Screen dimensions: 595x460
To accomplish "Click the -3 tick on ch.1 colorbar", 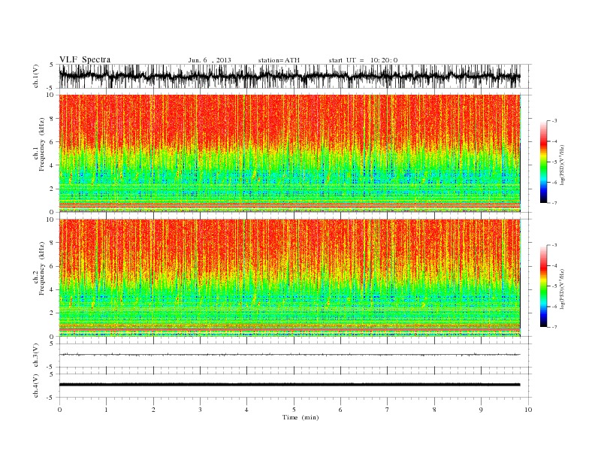I will (x=554, y=121).
